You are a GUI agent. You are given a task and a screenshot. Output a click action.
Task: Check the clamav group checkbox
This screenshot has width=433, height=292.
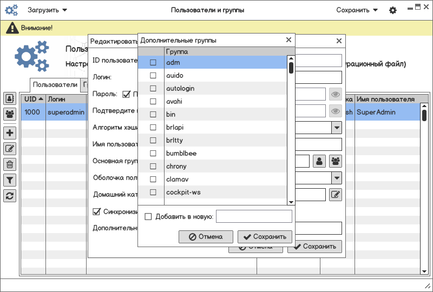coord(153,179)
